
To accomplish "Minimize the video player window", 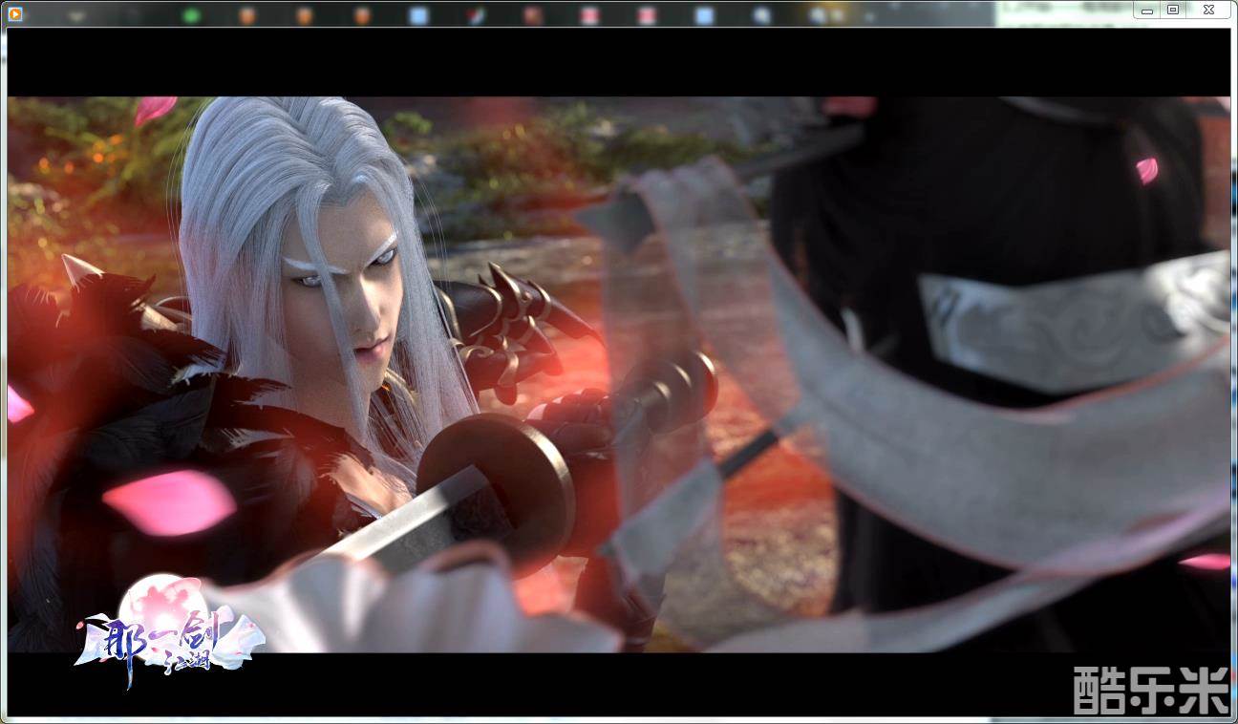I will (x=1147, y=11).
